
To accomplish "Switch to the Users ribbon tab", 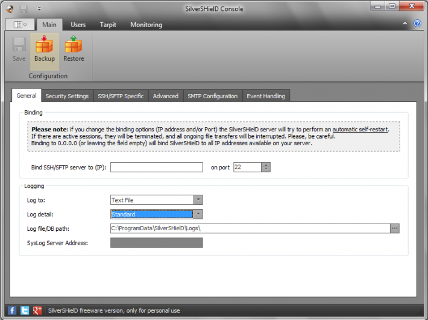I will [x=78, y=25].
